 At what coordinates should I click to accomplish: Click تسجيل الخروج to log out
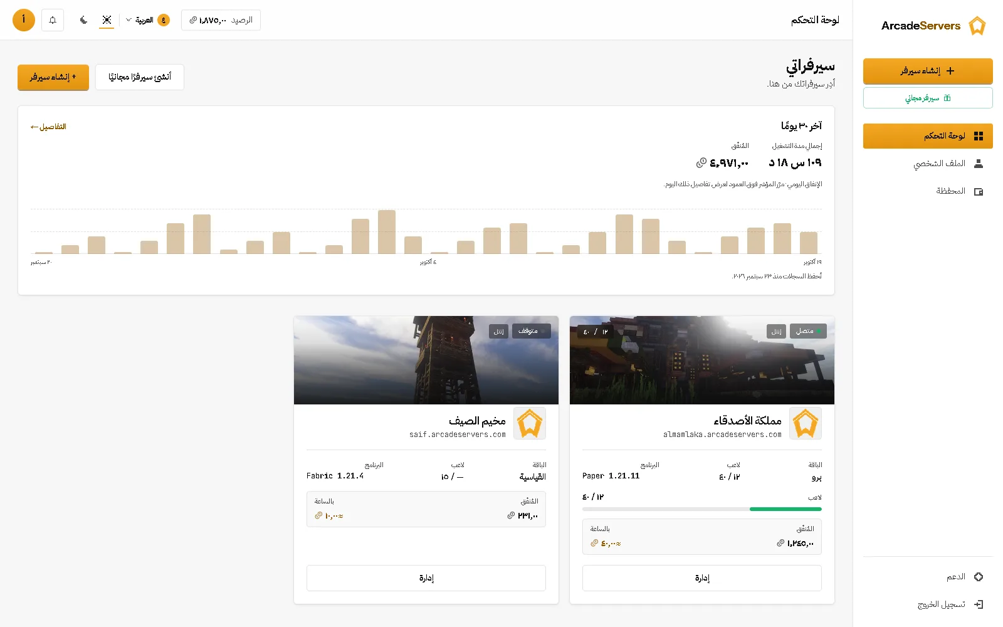coord(928,604)
